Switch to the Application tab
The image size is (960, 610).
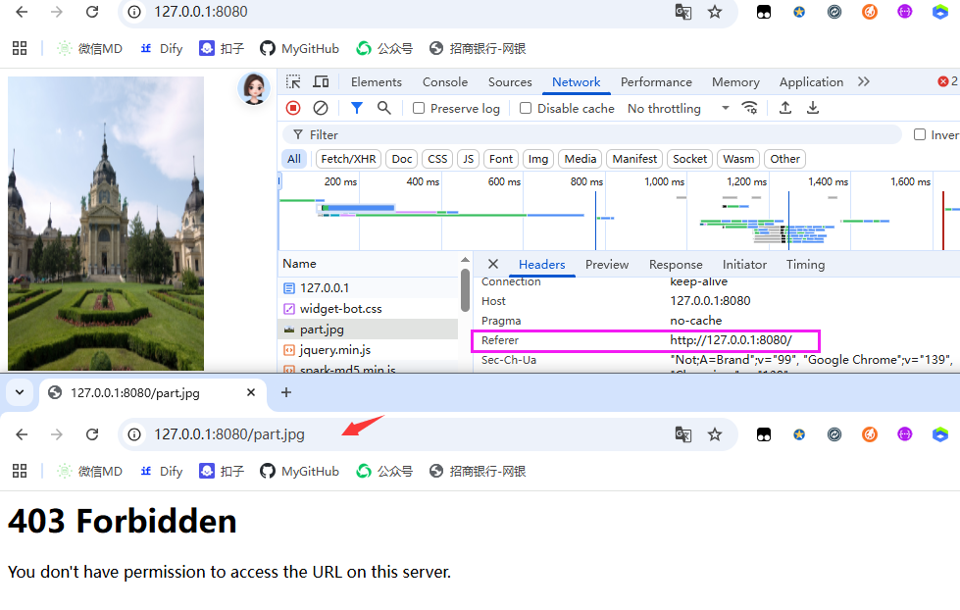(x=811, y=82)
